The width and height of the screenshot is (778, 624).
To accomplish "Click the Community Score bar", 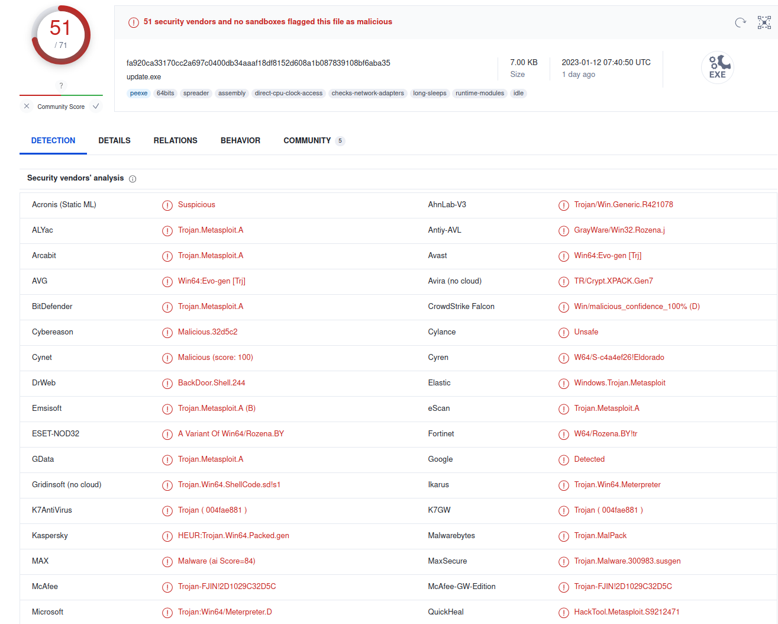I will coord(61,95).
